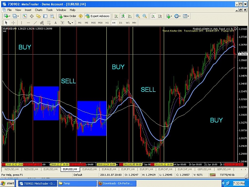This screenshot has width=249, height=187.
Task: Switch to the EURAUD,H4 chart tab after EURUSD
Action: click(x=89, y=169)
